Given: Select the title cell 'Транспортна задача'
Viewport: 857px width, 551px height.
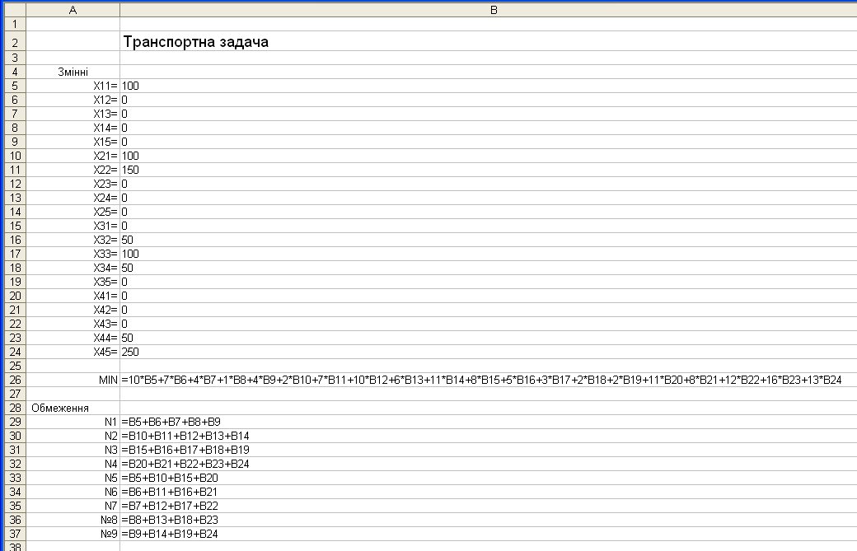Looking at the screenshot, I should [488, 41].
